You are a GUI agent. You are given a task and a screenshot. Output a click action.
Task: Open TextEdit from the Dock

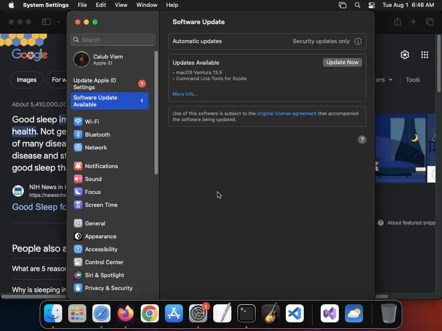point(222,313)
